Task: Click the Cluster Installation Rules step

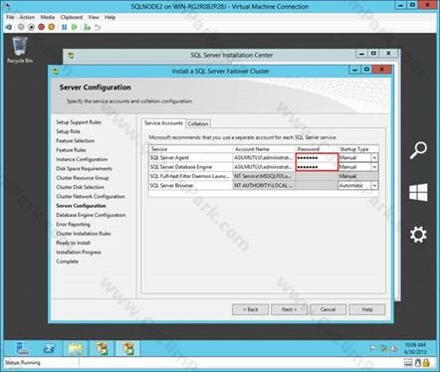Action: [x=84, y=234]
